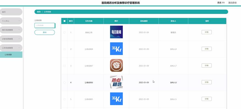This screenshot has width=241, height=109.
Task: Open 详情 for 系统公告
Action: pos(207,32)
